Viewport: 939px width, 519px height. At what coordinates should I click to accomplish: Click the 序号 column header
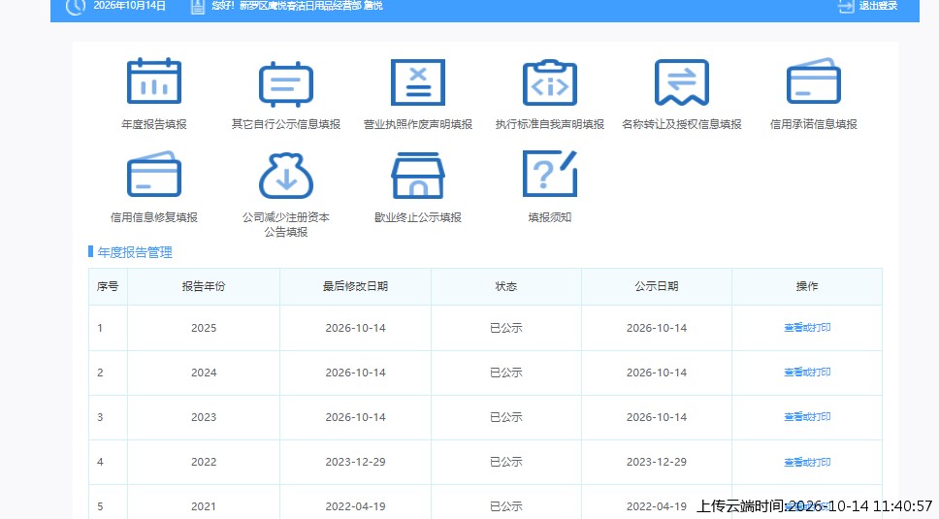(108, 287)
